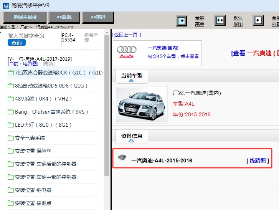Select the 默认视图 label
The height and width of the screenshot is (210, 279).
click(238, 21)
